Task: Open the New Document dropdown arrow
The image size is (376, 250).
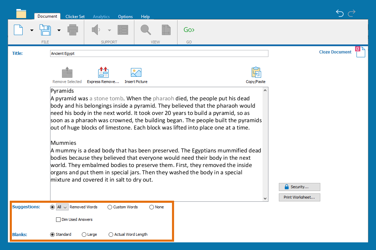Action: 32,30
